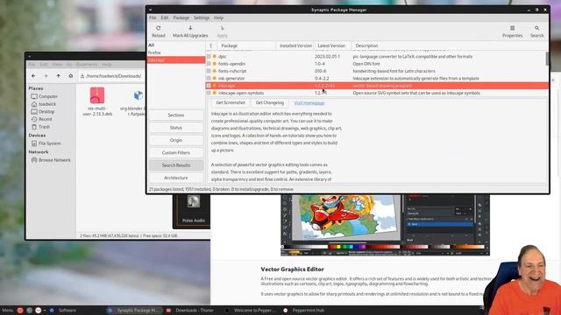Image resolution: width=561 pixels, height=315 pixels.
Task: Click the status icon of inkscape-open-symbols
Action: point(215,93)
